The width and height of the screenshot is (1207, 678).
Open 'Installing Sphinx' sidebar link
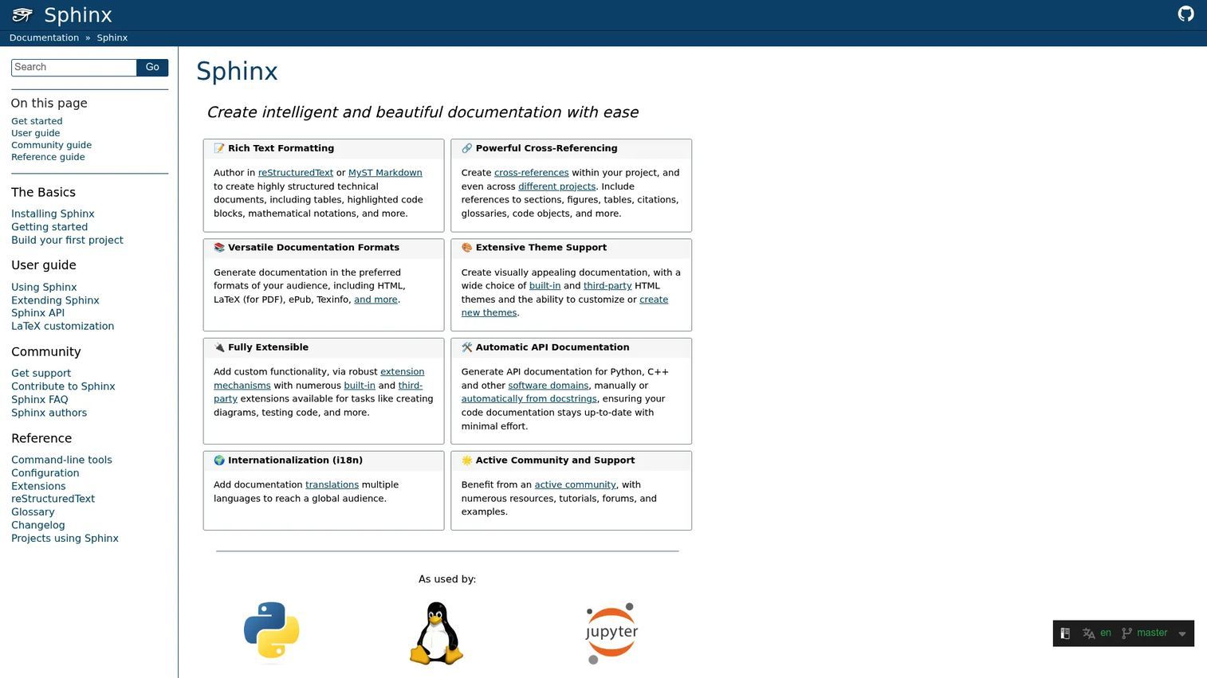click(53, 214)
